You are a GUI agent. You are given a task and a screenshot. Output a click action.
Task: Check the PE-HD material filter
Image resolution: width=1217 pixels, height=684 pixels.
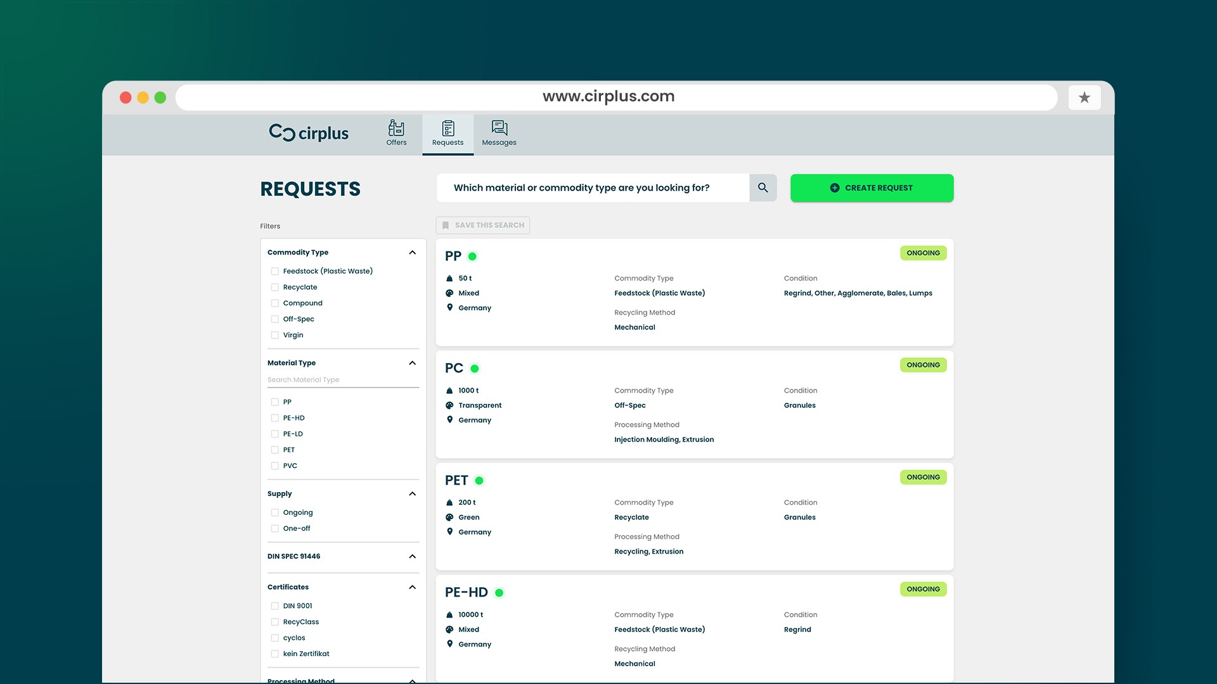coord(275,418)
